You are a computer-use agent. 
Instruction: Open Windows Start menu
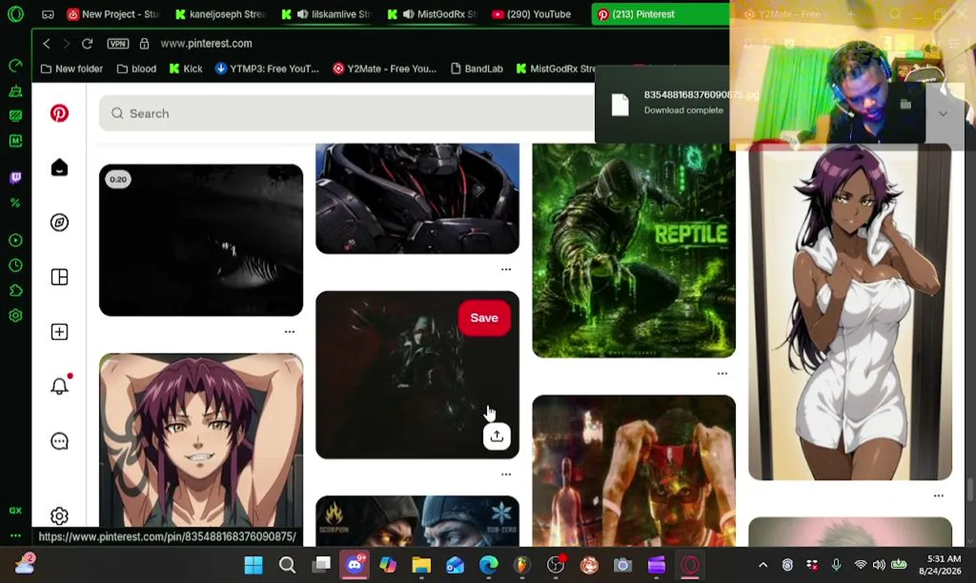254,564
